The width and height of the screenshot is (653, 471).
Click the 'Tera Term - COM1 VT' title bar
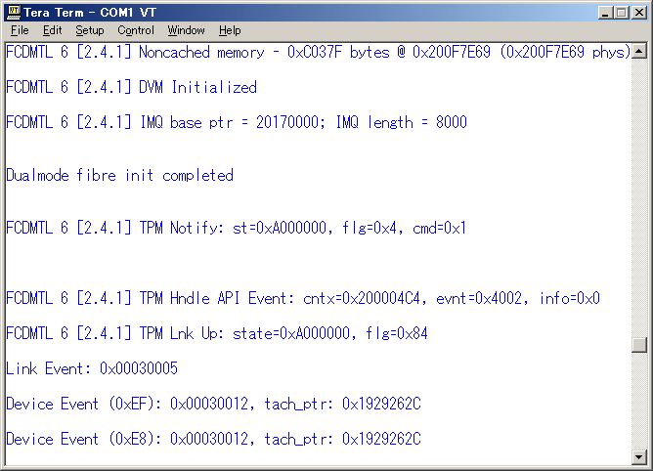tap(293, 12)
